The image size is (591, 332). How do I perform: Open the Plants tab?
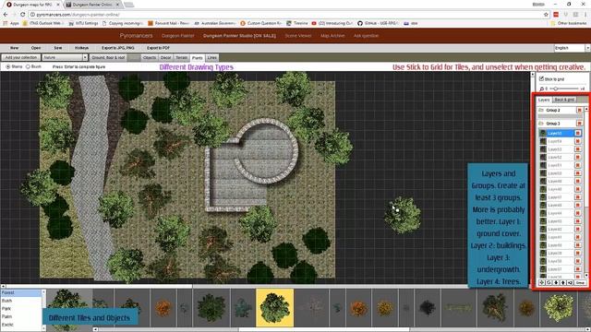197,57
